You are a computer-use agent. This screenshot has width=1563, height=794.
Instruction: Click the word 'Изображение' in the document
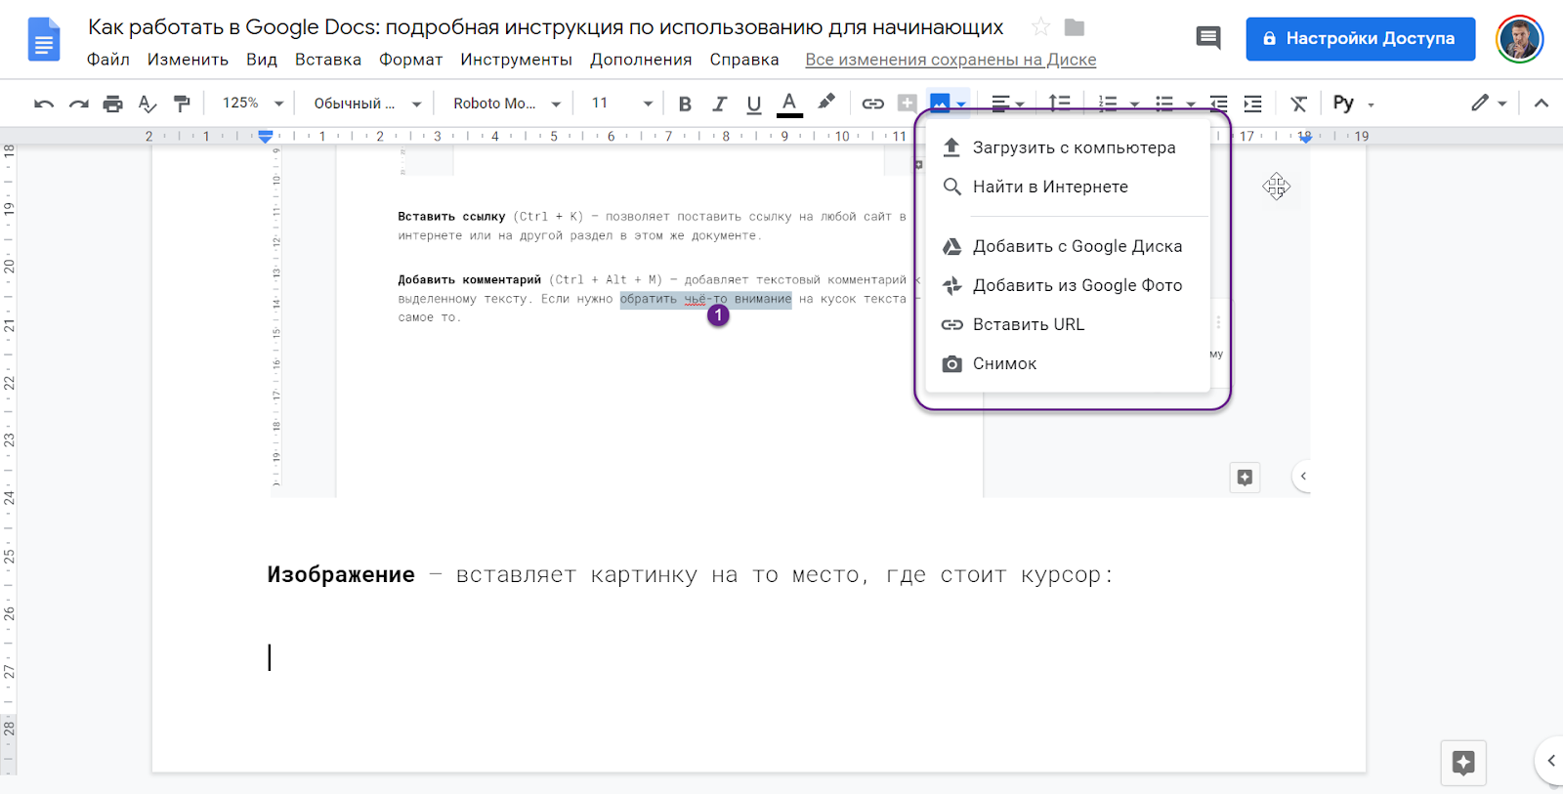coord(341,574)
